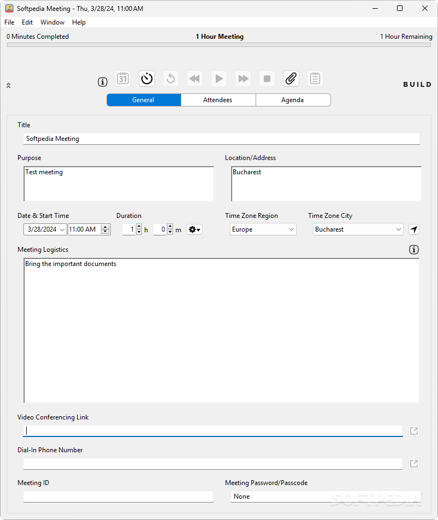Close the Softpedia Meeting window
This screenshot has width=438, height=520.
(425, 8)
